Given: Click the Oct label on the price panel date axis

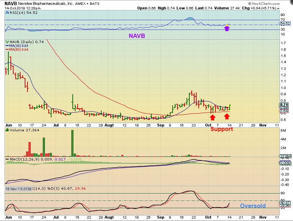Looking at the screenshot, I should click(x=208, y=125).
